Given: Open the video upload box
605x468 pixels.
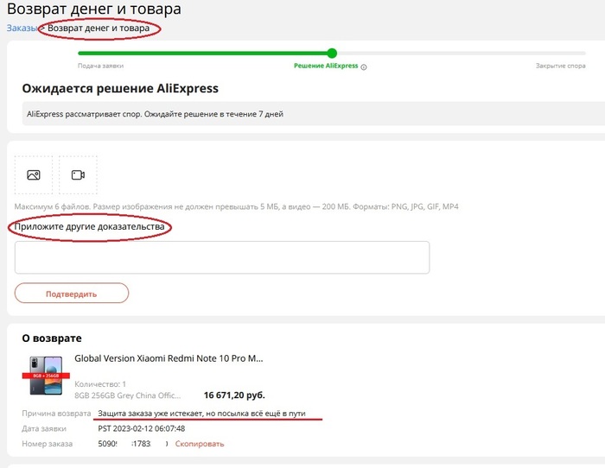Looking at the screenshot, I should [x=78, y=175].
